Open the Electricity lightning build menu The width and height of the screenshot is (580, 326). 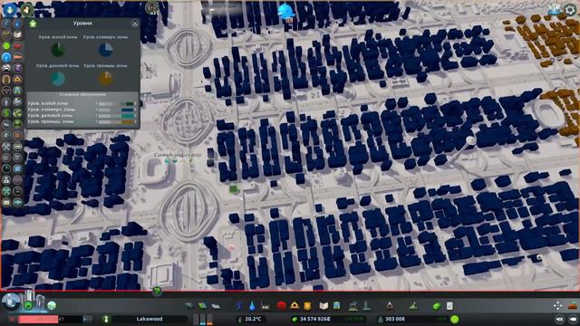click(x=239, y=306)
